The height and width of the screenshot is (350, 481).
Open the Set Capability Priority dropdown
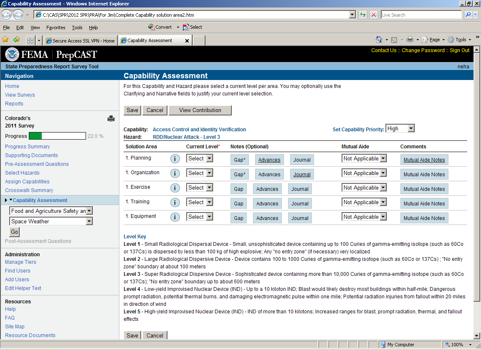[x=400, y=129]
